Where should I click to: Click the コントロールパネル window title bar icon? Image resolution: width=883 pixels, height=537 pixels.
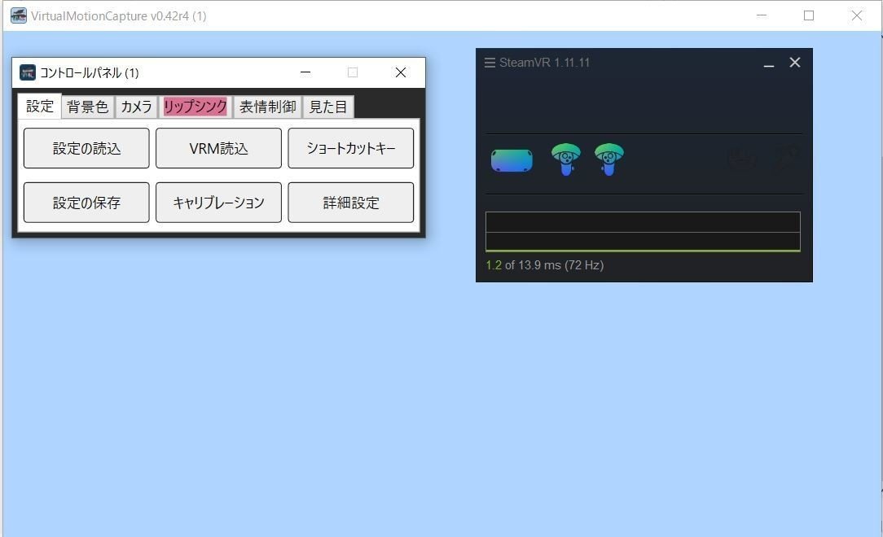(27, 72)
